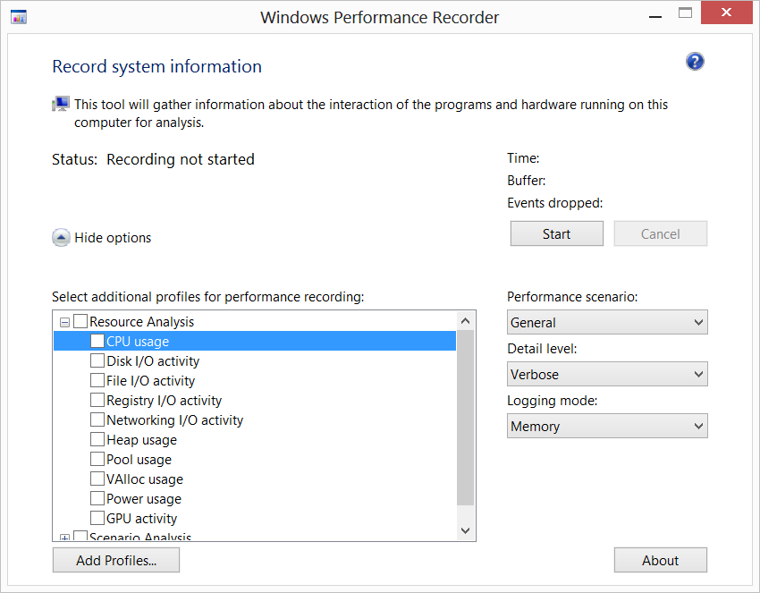This screenshot has height=593, width=760.
Task: Open the Detail level dropdown
Action: pyautogui.click(x=607, y=375)
